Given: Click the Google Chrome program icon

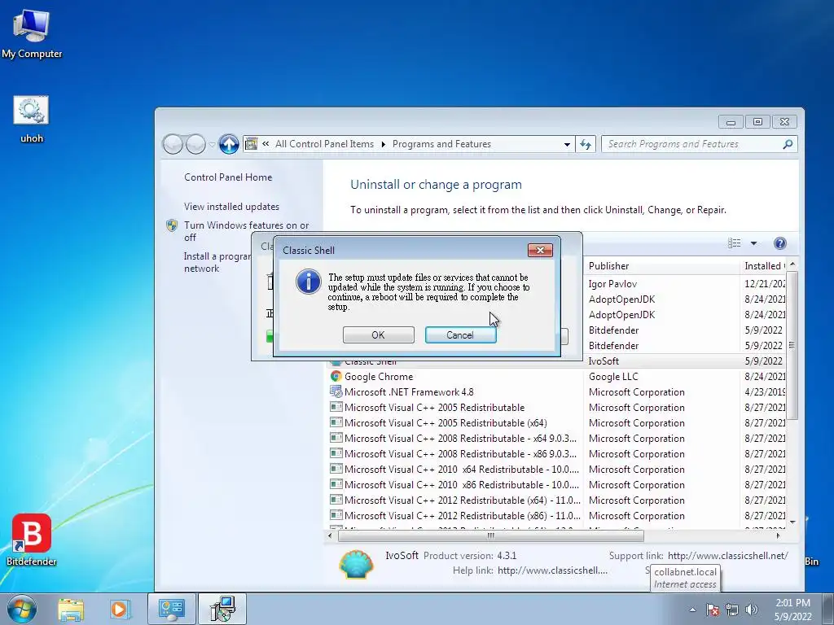Looking at the screenshot, I should [336, 376].
